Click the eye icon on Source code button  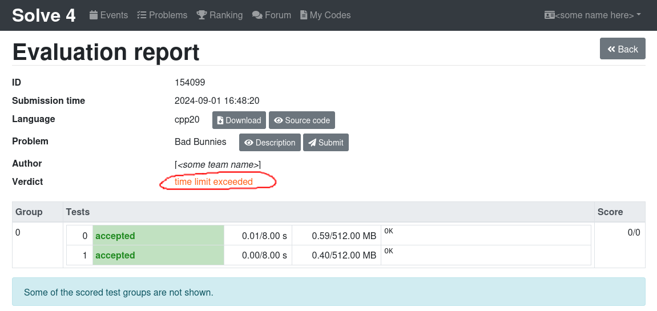(279, 120)
